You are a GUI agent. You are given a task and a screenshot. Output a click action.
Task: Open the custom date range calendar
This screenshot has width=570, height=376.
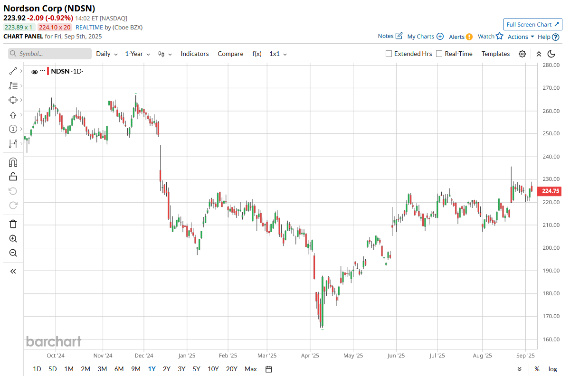point(268,369)
